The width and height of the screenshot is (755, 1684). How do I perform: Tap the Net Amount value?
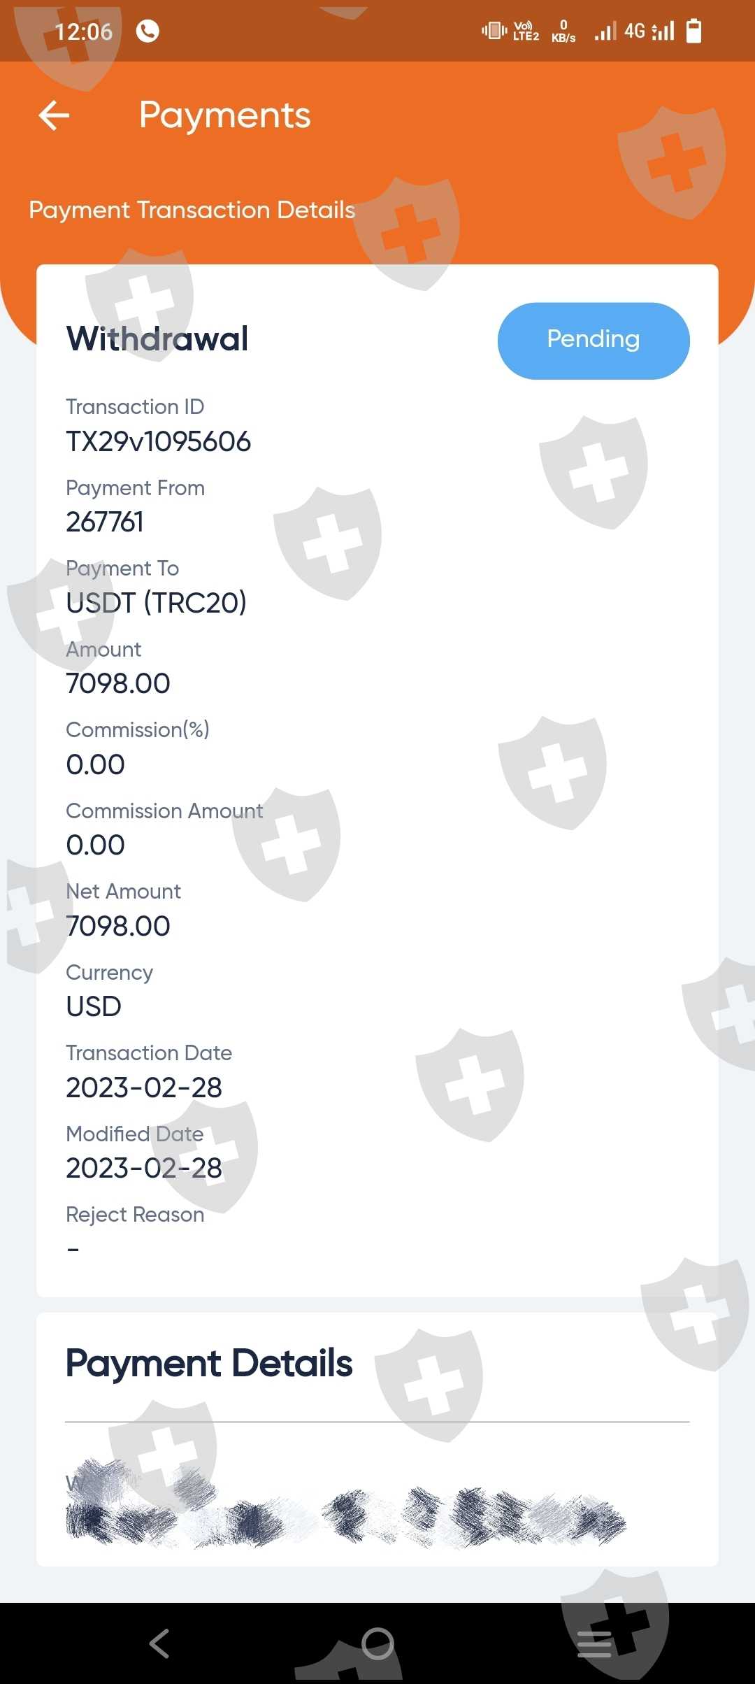click(118, 927)
